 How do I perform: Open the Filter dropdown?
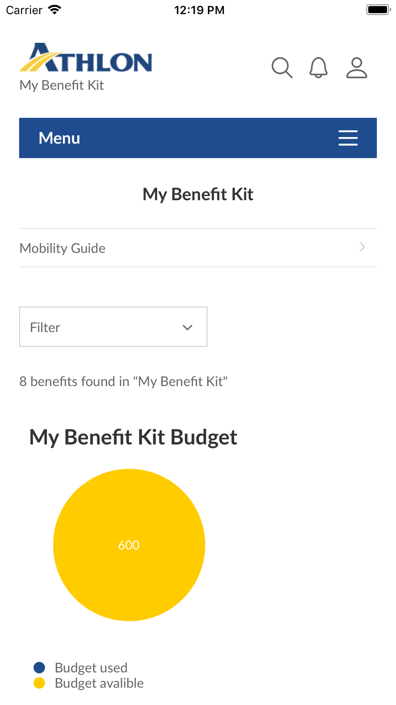click(113, 327)
